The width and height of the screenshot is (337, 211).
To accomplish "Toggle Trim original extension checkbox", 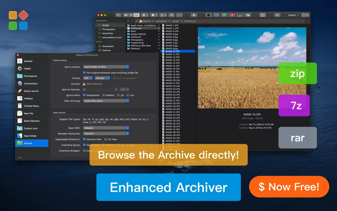I will coord(84,73).
